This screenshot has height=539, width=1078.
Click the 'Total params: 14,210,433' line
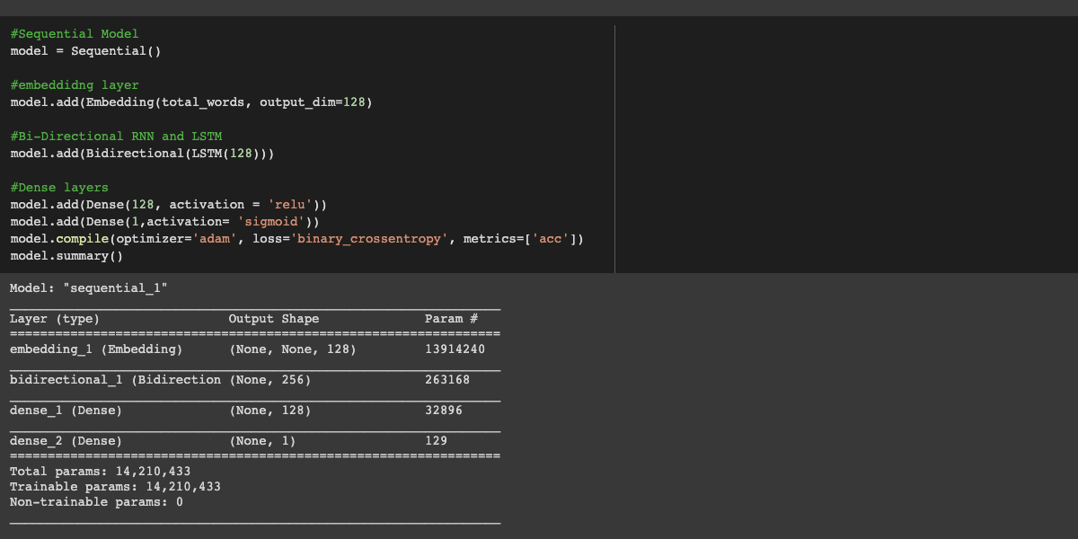pyautogui.click(x=100, y=472)
